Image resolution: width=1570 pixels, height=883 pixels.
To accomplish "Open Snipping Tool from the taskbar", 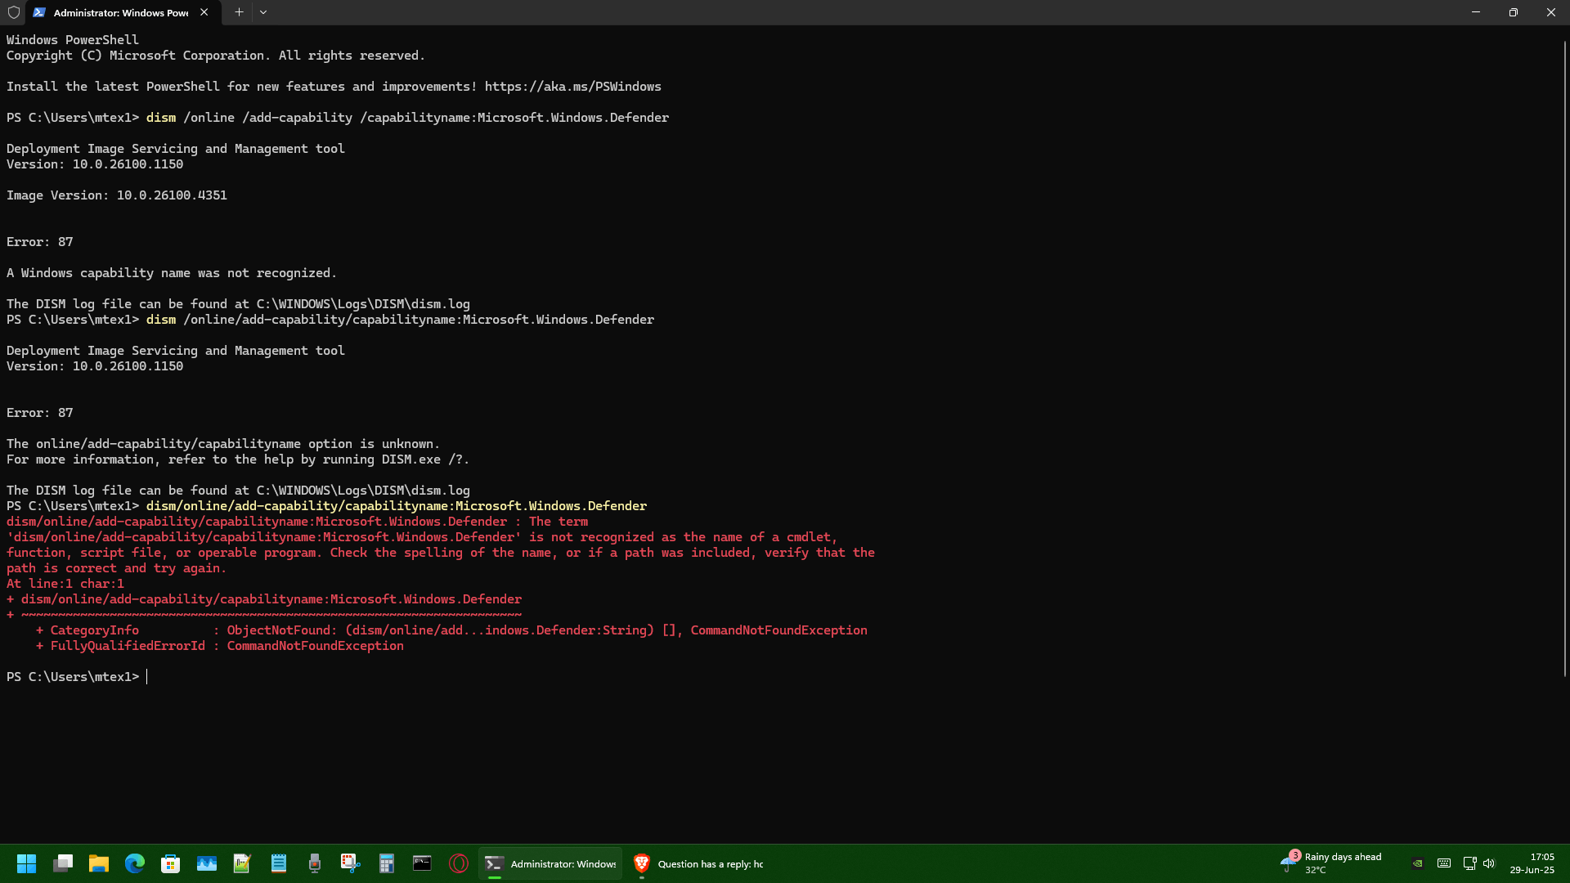I will [351, 863].
